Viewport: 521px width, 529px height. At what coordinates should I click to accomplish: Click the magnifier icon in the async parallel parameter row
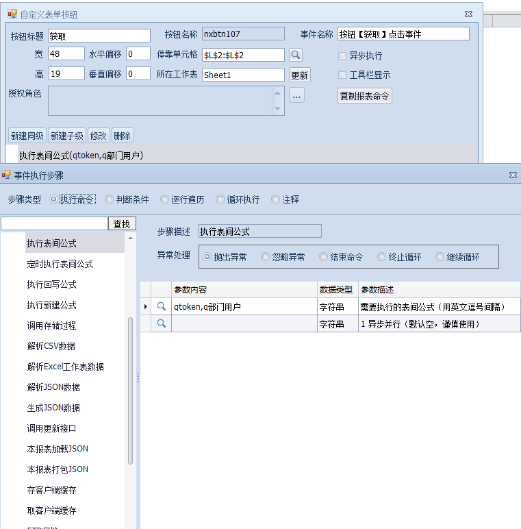pyautogui.click(x=162, y=323)
